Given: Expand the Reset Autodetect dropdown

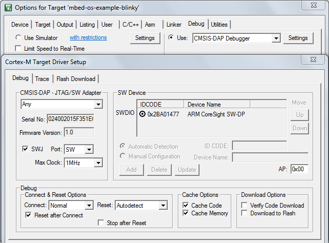Looking at the screenshot, I should [162, 206].
